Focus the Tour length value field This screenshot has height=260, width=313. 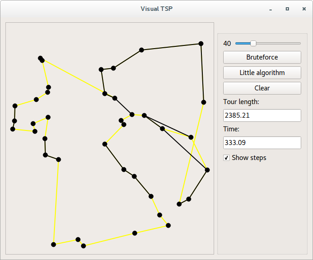pyautogui.click(x=262, y=115)
